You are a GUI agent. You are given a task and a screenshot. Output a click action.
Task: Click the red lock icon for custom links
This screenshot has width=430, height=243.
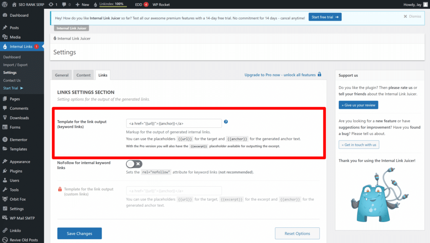pyautogui.click(x=60, y=189)
